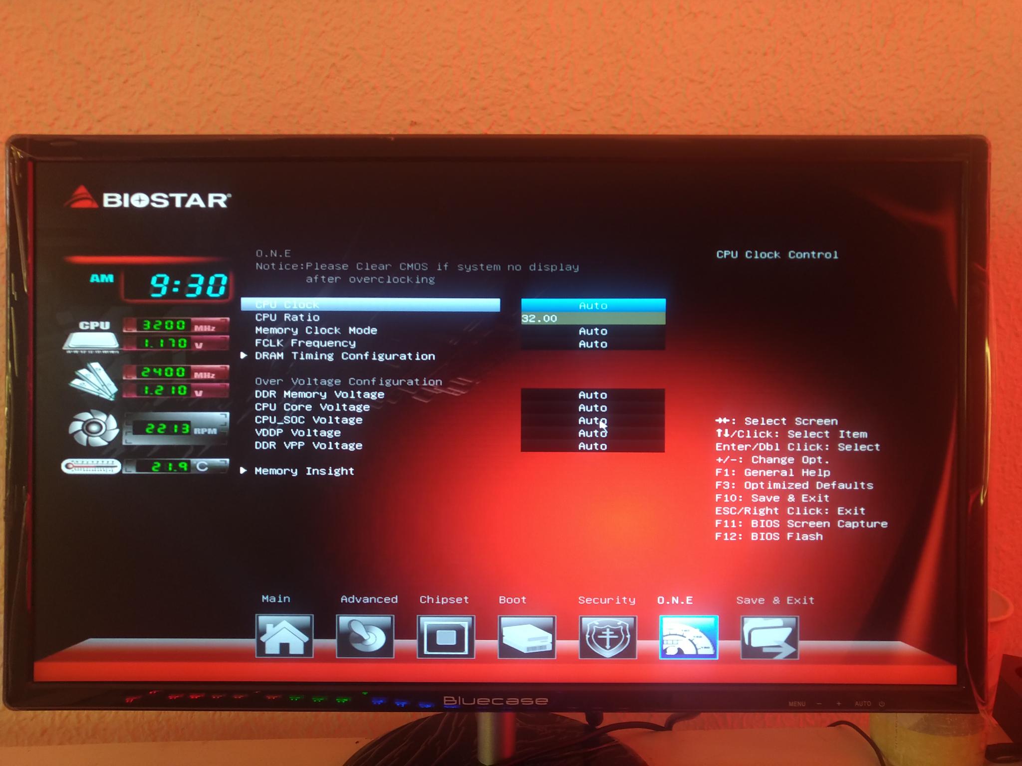Select the O.N.E gauge icon
Screen dimensions: 1022x766
click(x=689, y=638)
